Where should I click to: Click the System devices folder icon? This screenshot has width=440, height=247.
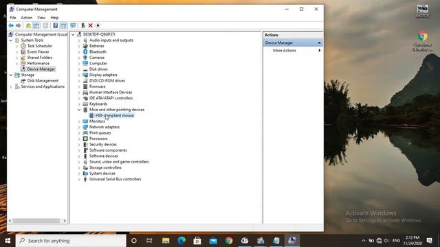[85, 174]
